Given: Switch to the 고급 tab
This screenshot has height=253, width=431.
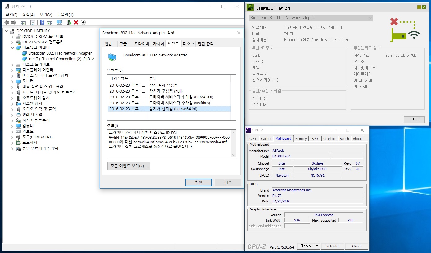Looking at the screenshot, I should pyautogui.click(x=123, y=44).
